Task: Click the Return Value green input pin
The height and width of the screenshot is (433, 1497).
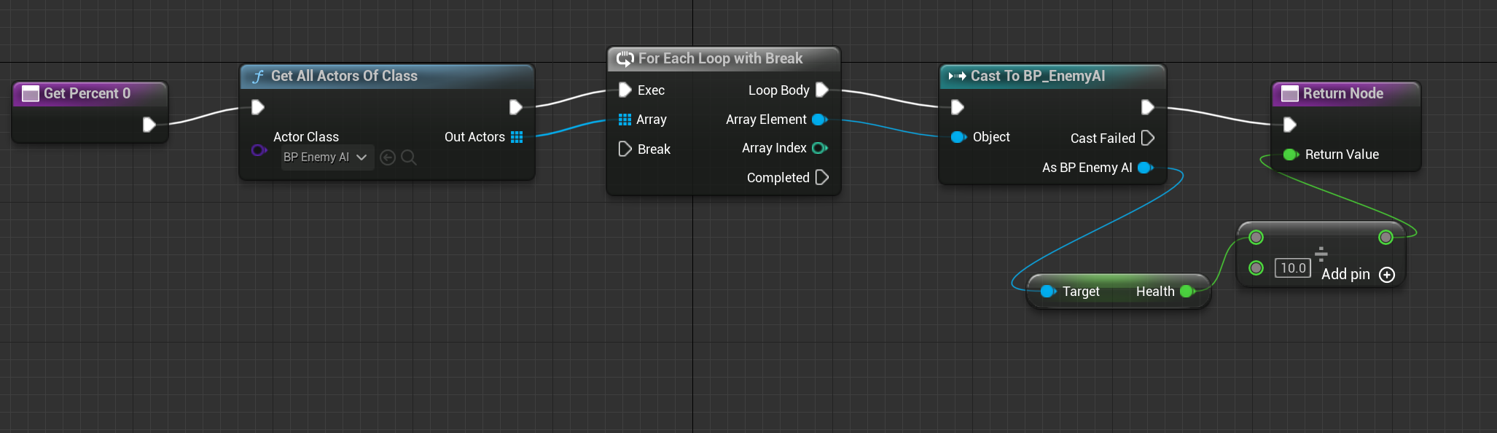Action: (x=1291, y=155)
